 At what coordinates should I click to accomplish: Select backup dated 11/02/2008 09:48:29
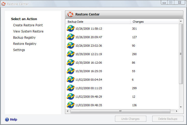click(89, 97)
